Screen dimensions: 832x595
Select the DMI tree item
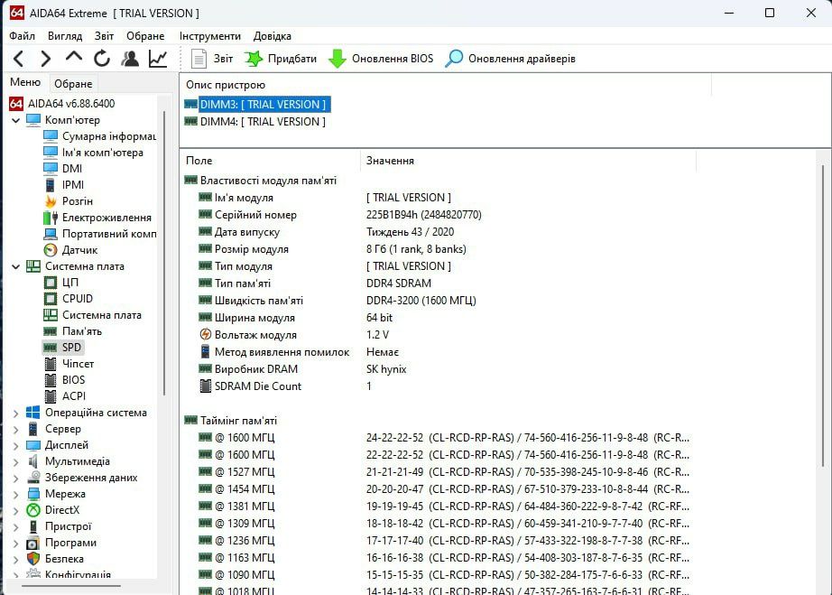tap(62, 169)
